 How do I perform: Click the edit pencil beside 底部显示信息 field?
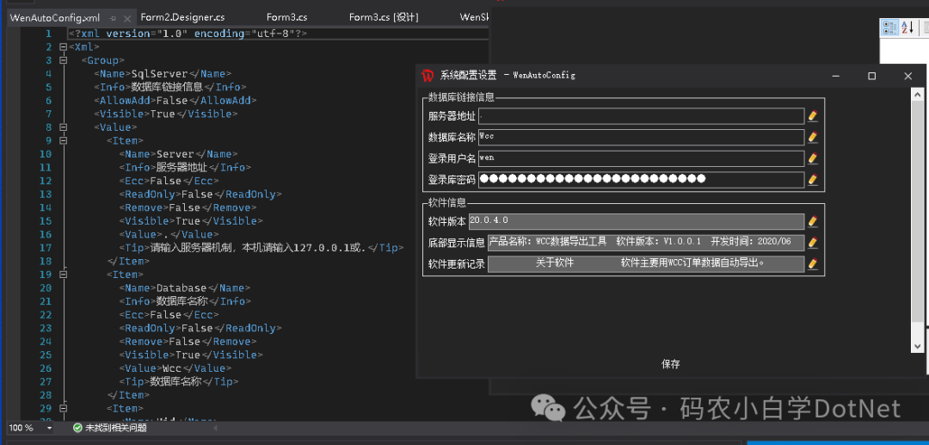click(x=813, y=243)
